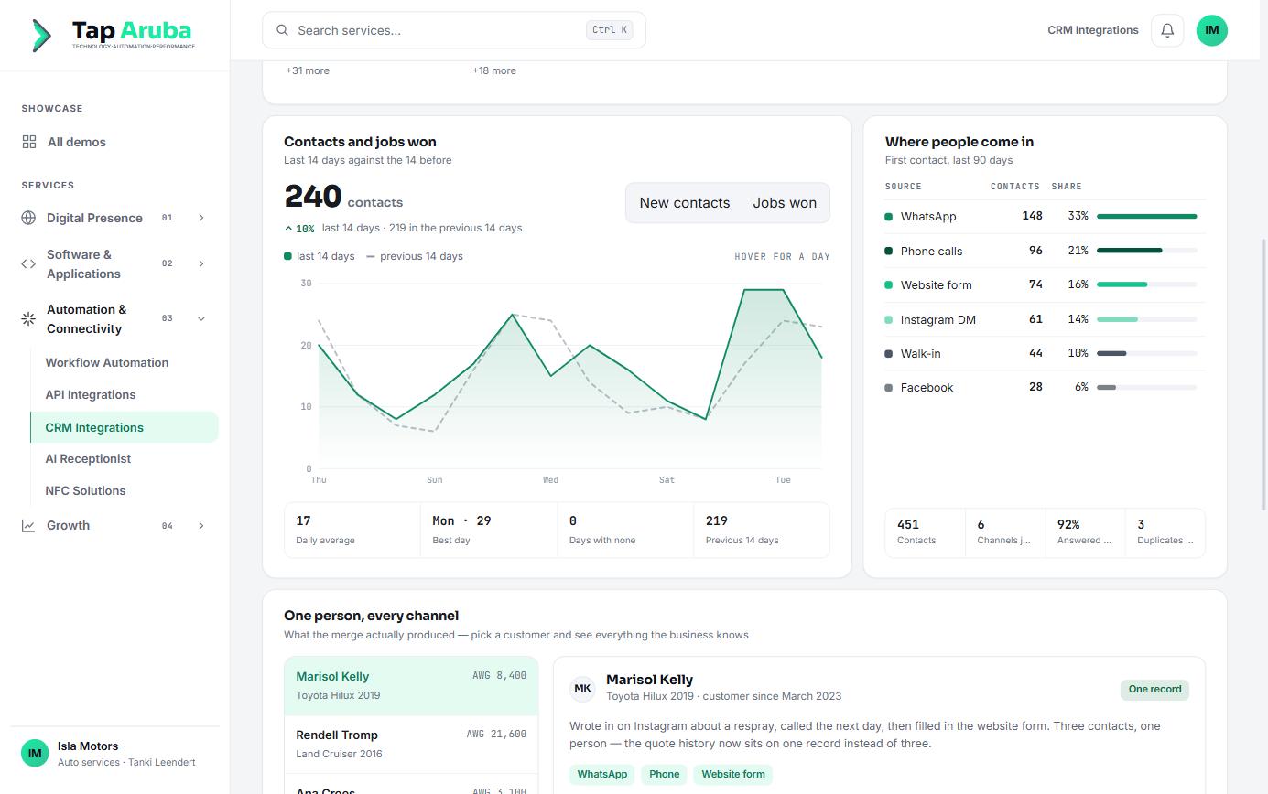Click the search magnifier icon
The height and width of the screenshot is (794, 1268).
283,30
